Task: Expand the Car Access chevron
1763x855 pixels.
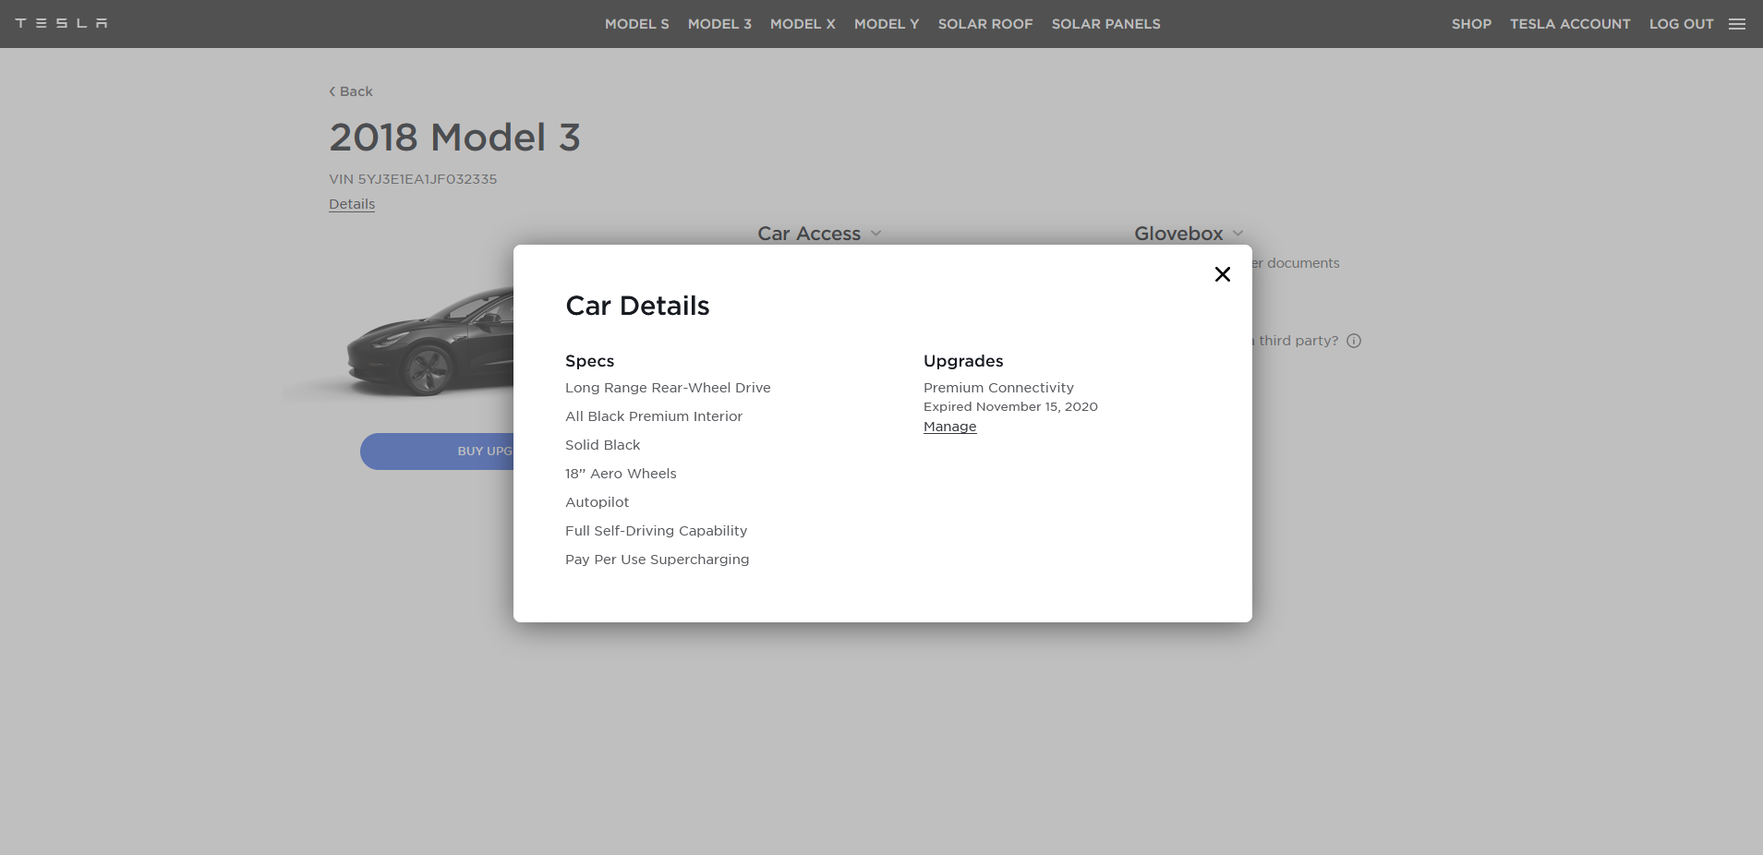Action: click(875, 234)
